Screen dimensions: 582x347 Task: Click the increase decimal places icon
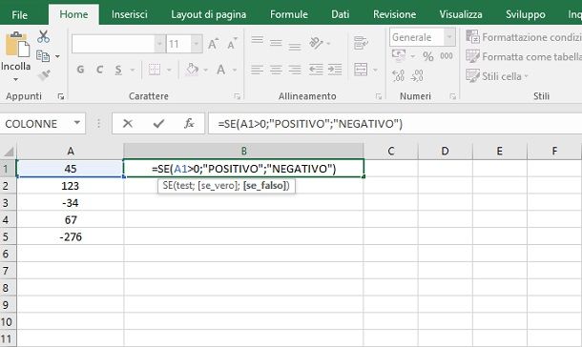(x=398, y=75)
